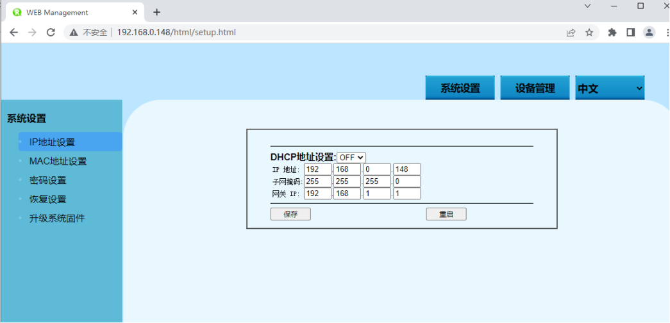Close the WEB Management tab
The height and width of the screenshot is (323, 670).
pos(135,12)
